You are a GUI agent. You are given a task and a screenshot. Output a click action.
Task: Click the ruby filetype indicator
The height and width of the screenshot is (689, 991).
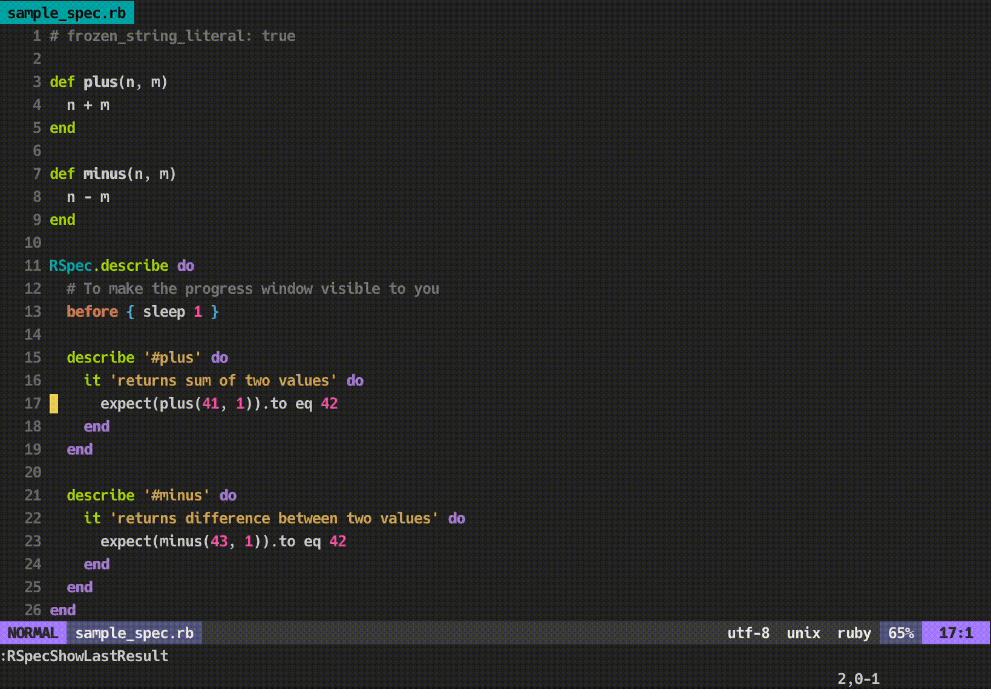point(854,633)
